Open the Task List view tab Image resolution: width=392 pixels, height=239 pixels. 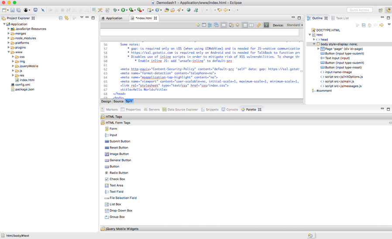coord(342,18)
